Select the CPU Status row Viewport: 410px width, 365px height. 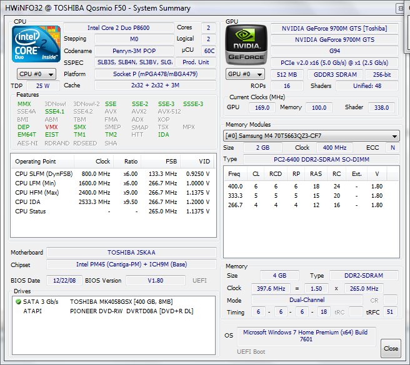(112, 212)
